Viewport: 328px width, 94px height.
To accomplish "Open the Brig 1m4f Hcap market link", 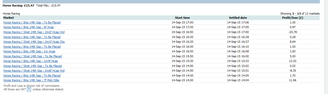I will tap(31, 61).
